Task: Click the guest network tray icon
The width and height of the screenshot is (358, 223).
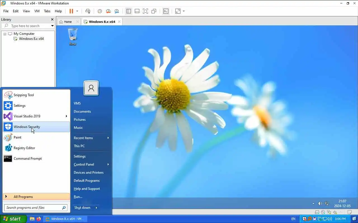Action: point(327,203)
